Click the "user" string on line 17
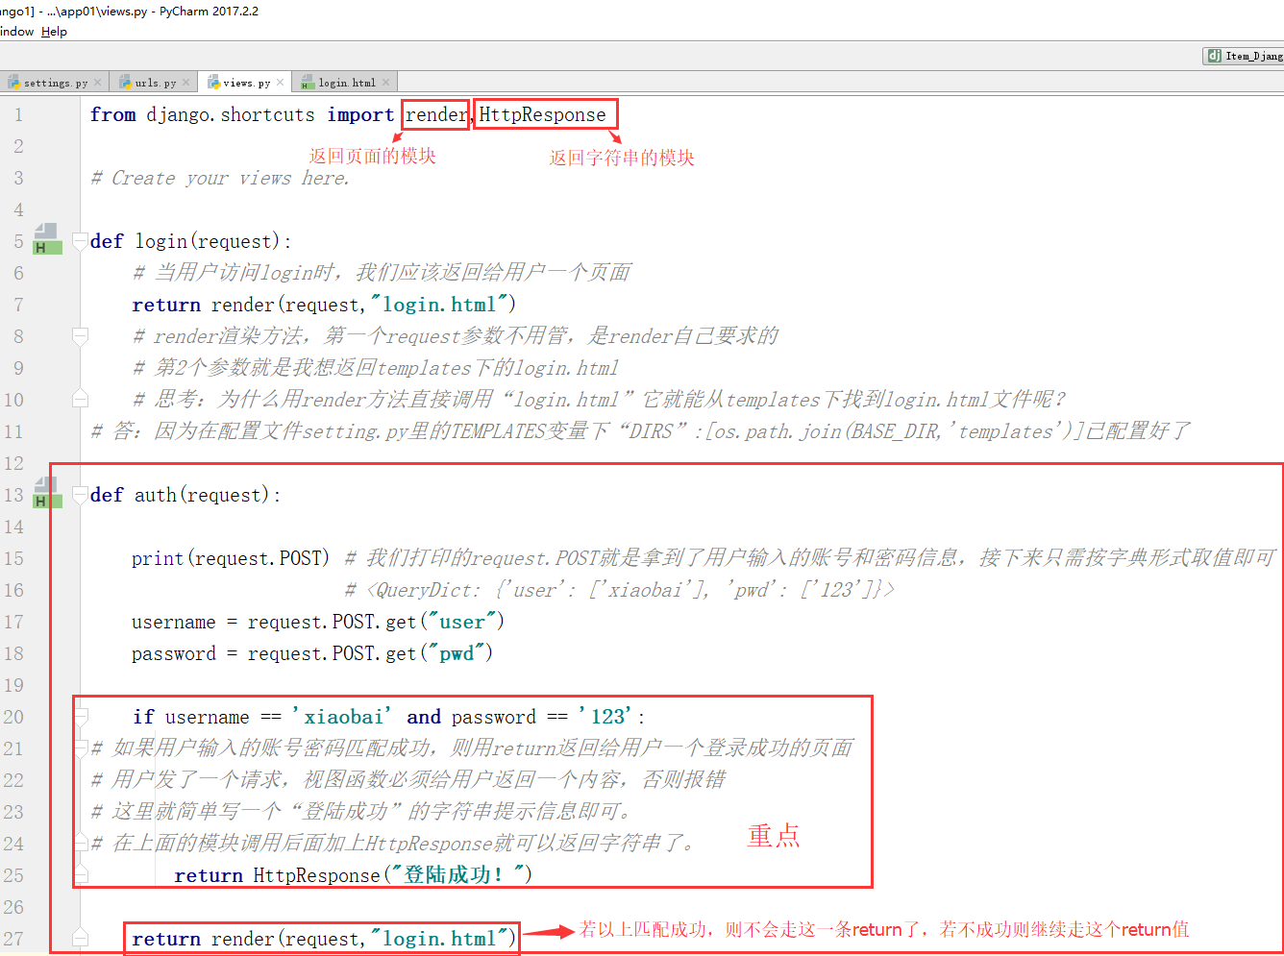 [462, 622]
